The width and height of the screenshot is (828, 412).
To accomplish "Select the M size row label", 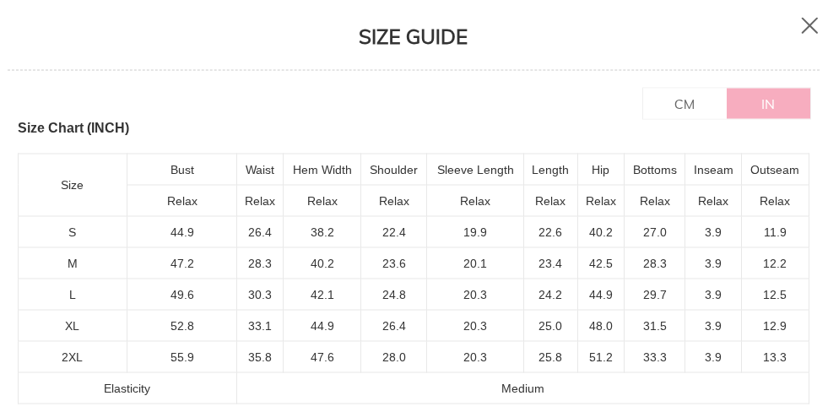I will pos(73,263).
